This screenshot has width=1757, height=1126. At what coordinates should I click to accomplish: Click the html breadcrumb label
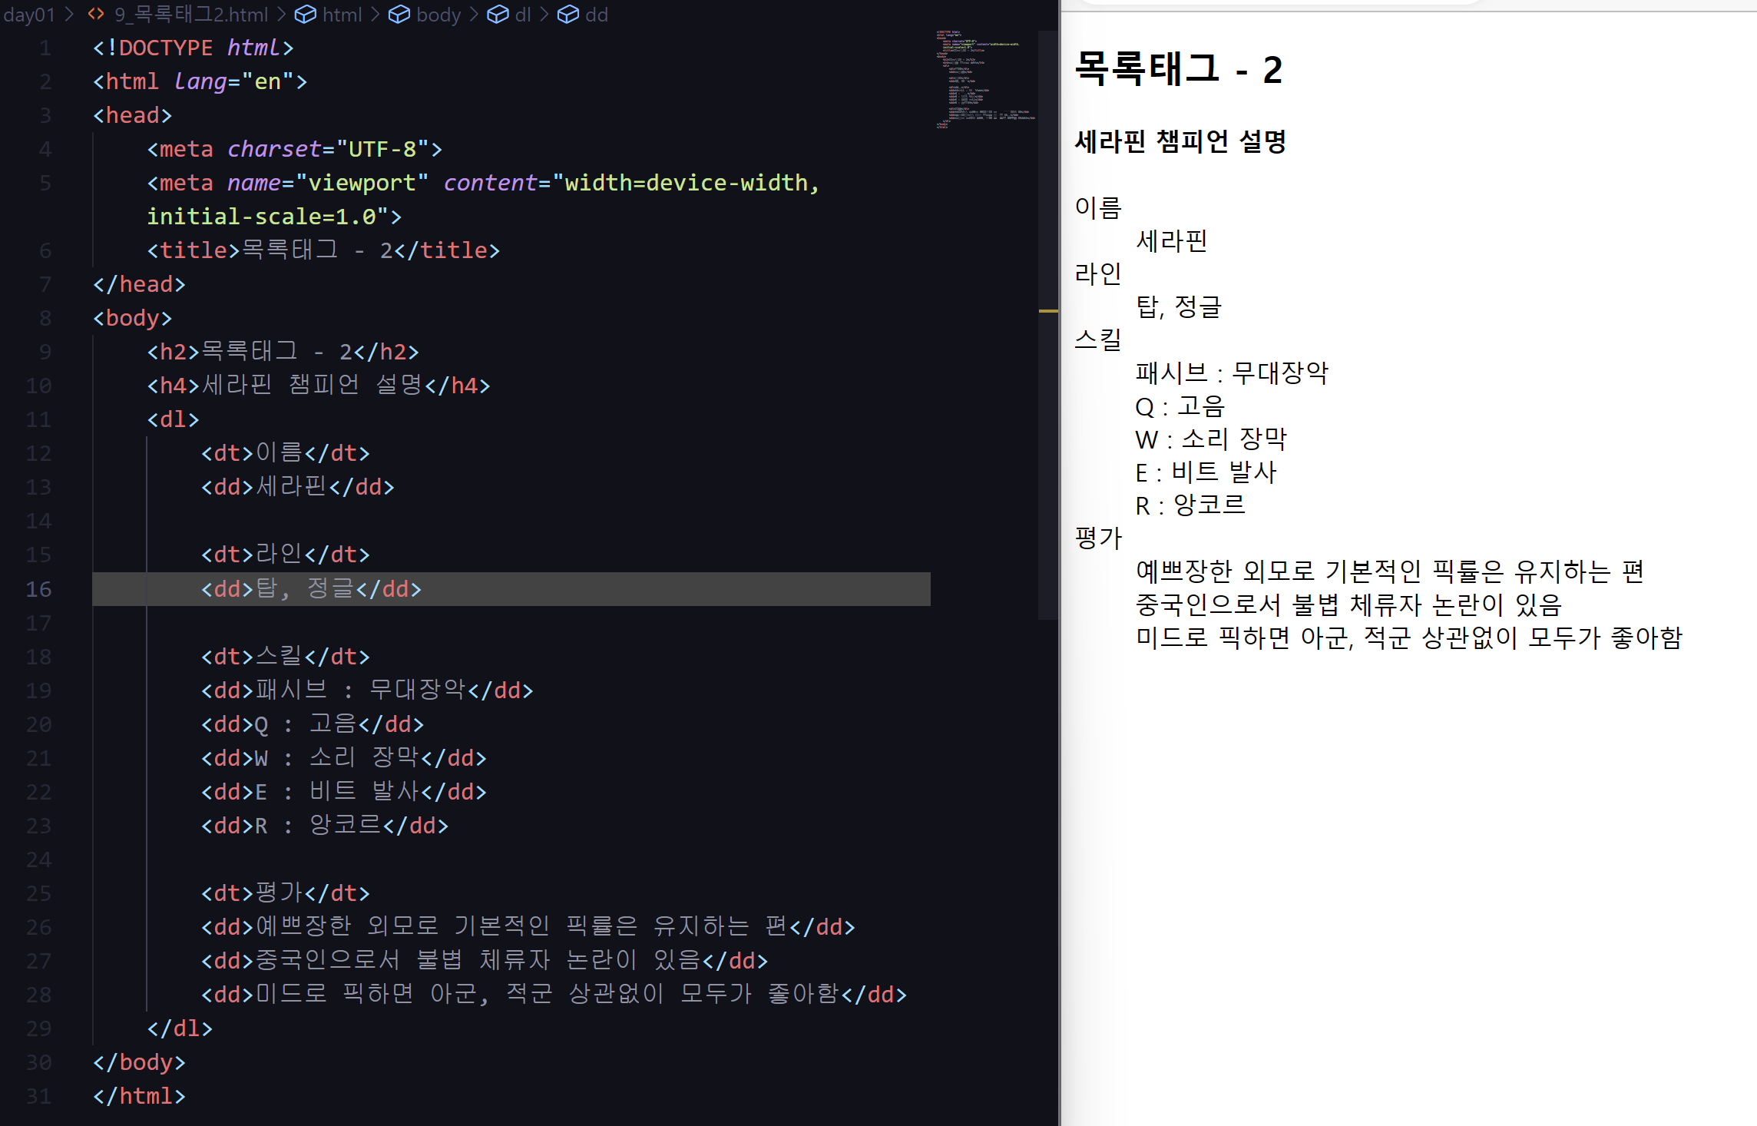click(342, 14)
